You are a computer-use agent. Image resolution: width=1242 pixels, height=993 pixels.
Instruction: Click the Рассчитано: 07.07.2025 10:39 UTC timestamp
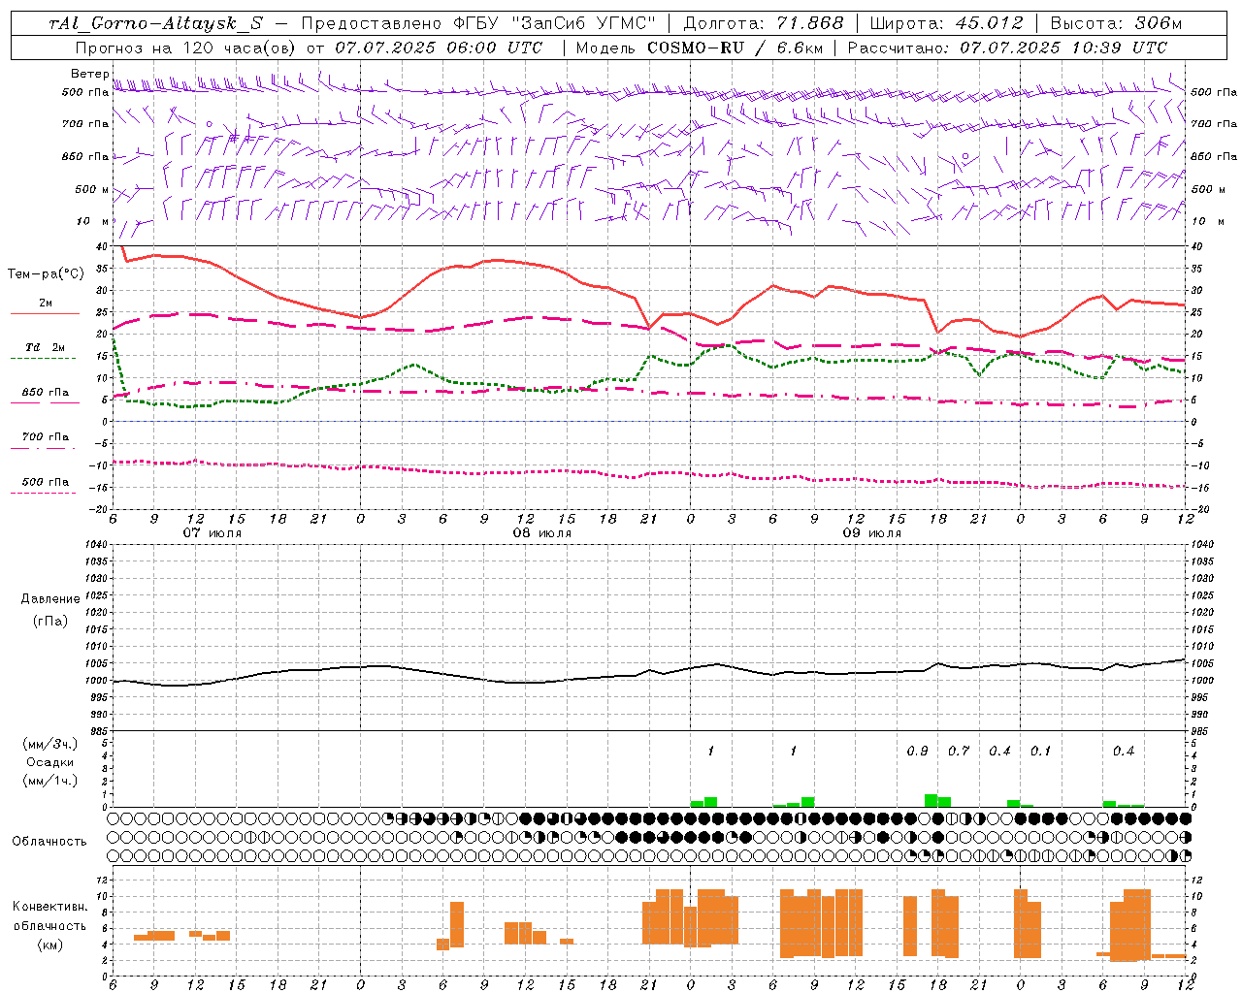click(1007, 48)
